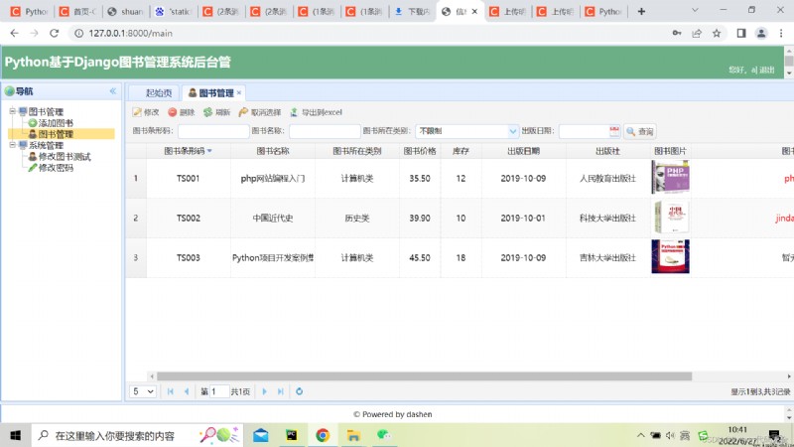Click the address bar URL
Viewport: 794px width, 447px height.
(131, 33)
